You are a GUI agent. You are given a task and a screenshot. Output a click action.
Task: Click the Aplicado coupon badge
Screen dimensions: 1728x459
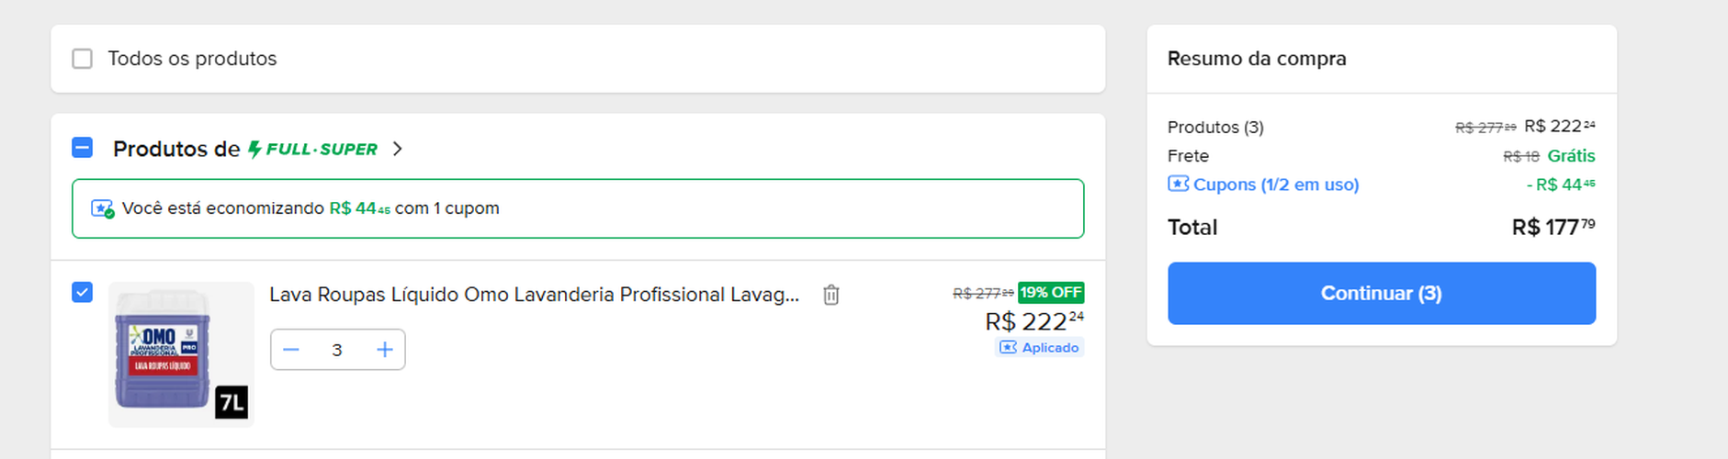click(1040, 347)
